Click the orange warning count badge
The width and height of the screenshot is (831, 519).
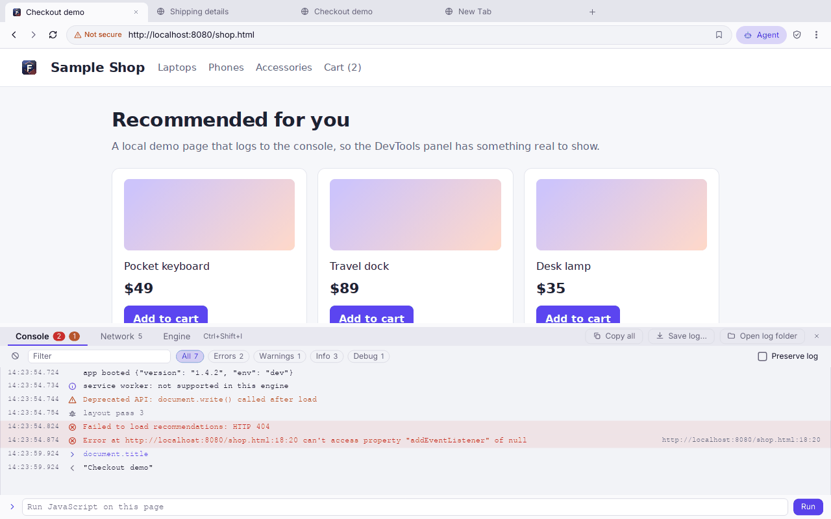point(74,336)
